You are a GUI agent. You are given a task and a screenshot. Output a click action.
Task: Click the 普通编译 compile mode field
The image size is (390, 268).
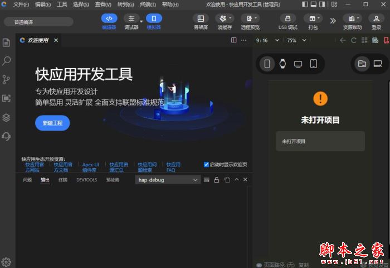coord(38,22)
